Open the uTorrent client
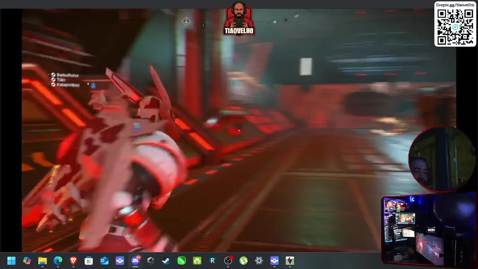The image size is (478, 269). coord(243,261)
